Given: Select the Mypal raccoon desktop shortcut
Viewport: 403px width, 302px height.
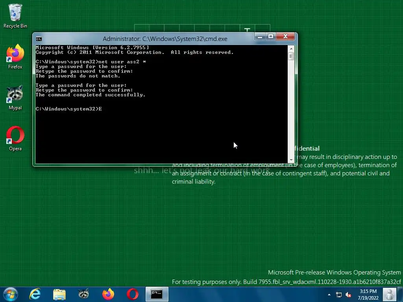Looking at the screenshot, I should (15, 98).
